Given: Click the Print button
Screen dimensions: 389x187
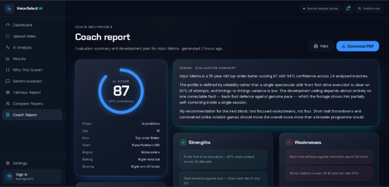Looking at the screenshot, I should tap(321, 46).
